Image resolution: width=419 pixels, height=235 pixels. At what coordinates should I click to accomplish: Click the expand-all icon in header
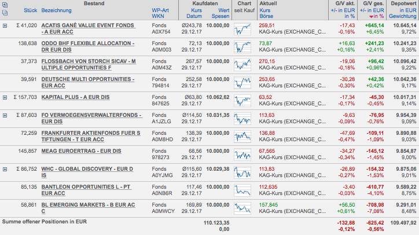tap(5, 5)
